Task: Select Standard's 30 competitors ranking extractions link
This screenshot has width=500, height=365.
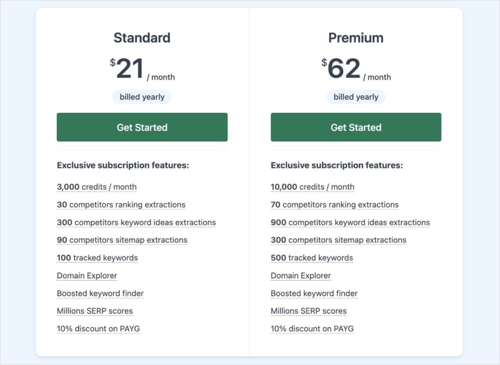Action: 121,204
